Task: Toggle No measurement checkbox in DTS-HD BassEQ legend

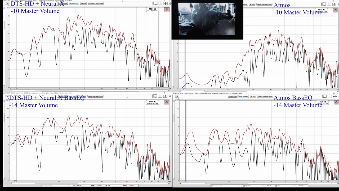Action: coord(42,186)
